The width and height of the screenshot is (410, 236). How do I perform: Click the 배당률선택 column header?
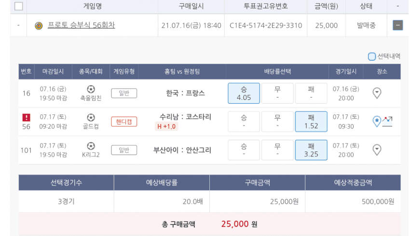[x=277, y=71]
